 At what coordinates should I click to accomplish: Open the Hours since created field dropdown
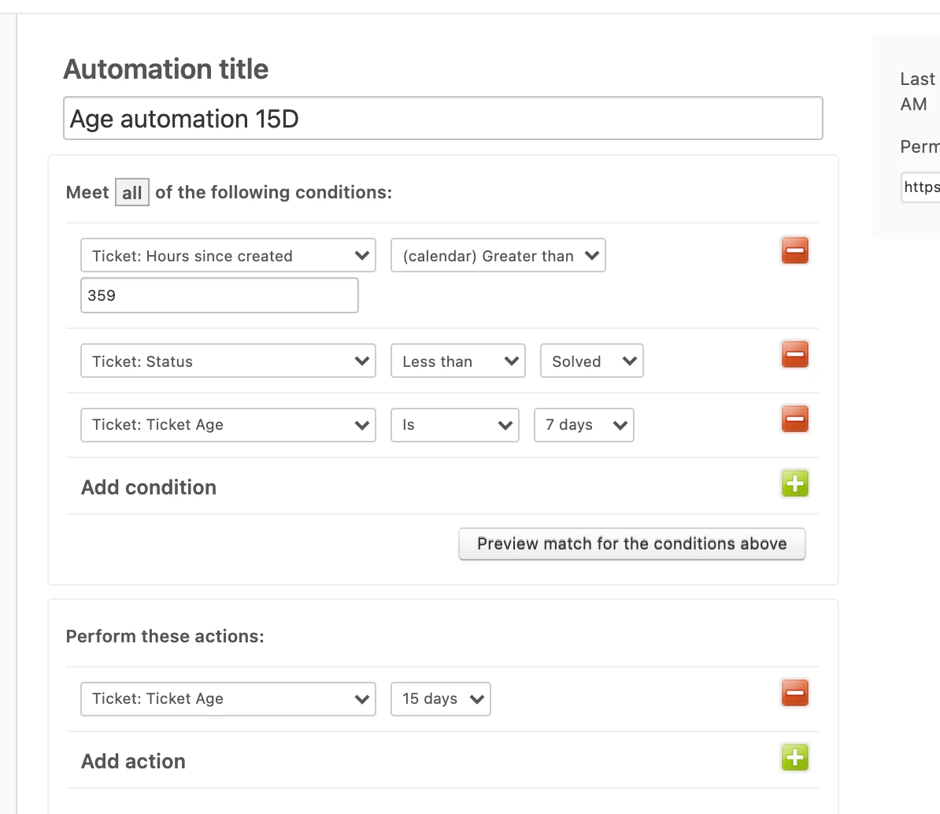click(228, 256)
